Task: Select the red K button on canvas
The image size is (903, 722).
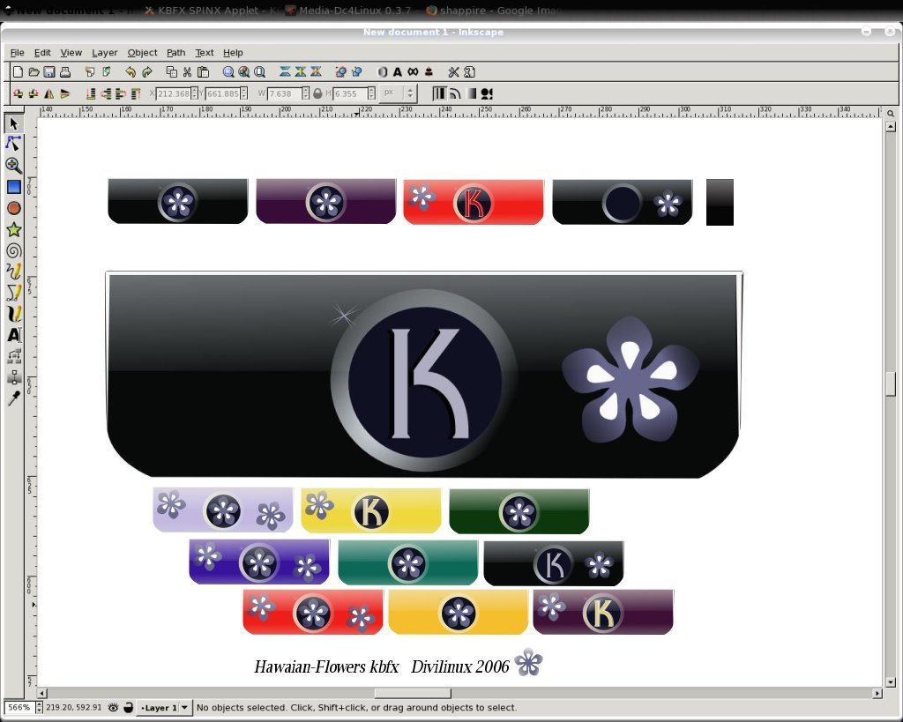Action: pos(474,202)
